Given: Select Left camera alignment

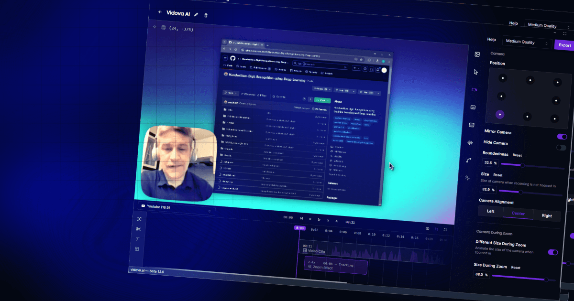Looking at the screenshot, I should (x=490, y=211).
